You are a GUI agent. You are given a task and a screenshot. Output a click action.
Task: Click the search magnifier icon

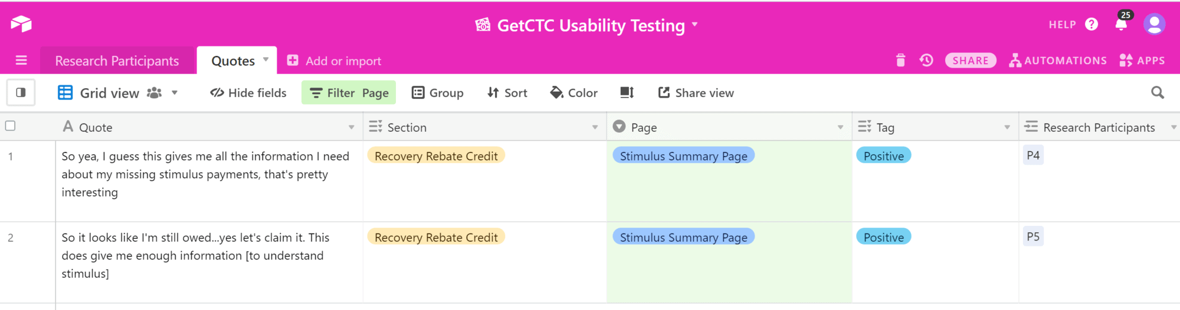click(x=1158, y=92)
